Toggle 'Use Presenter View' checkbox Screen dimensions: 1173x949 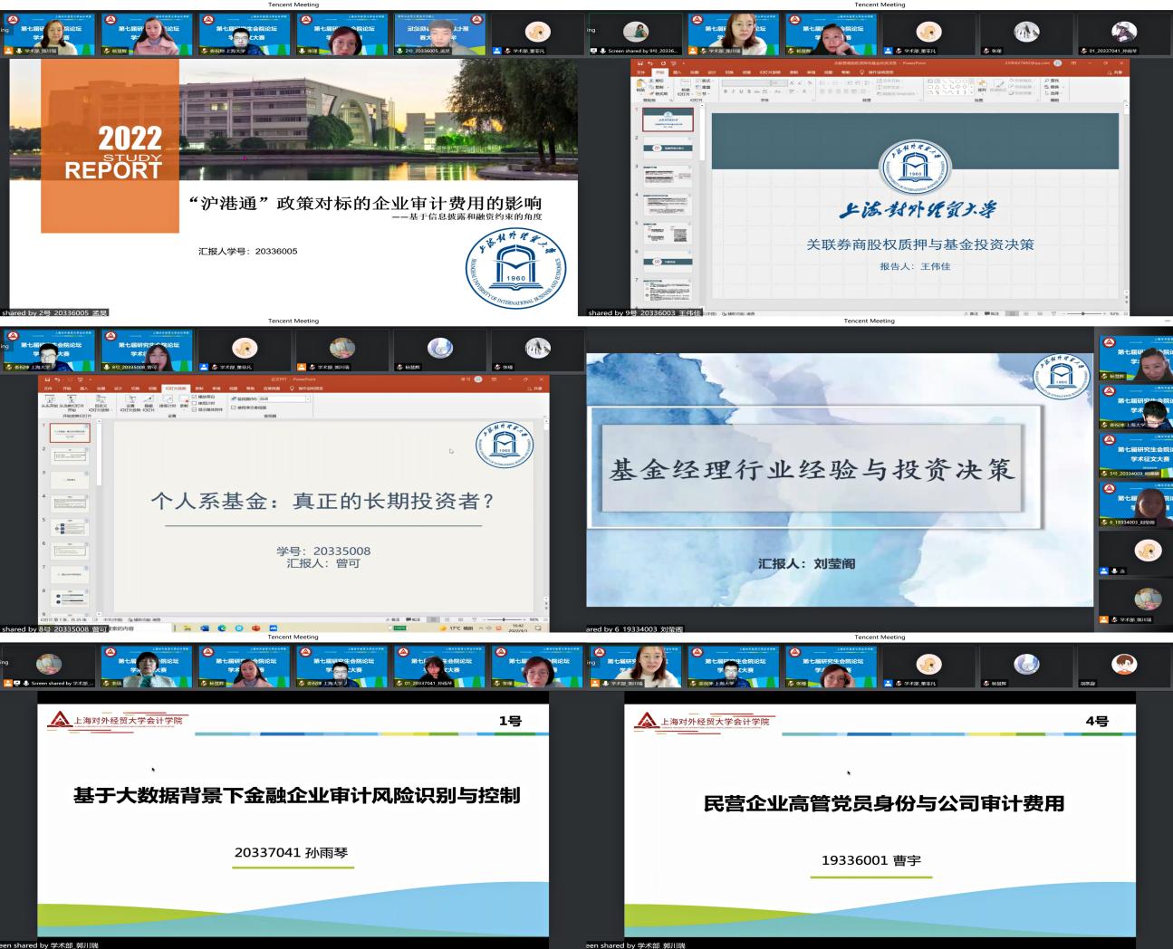234,407
